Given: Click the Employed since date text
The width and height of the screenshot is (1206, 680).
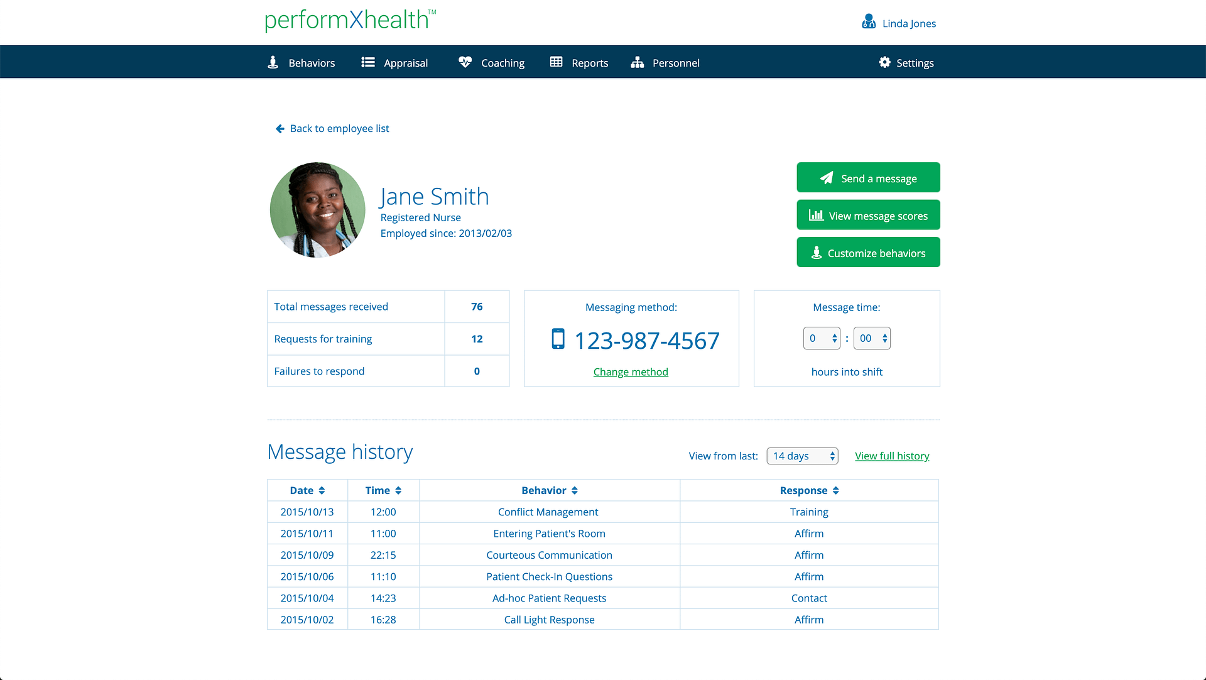Looking at the screenshot, I should [446, 234].
